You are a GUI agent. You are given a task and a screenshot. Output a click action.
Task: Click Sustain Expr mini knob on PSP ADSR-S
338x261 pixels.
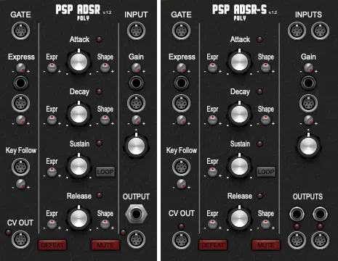tap(212, 173)
